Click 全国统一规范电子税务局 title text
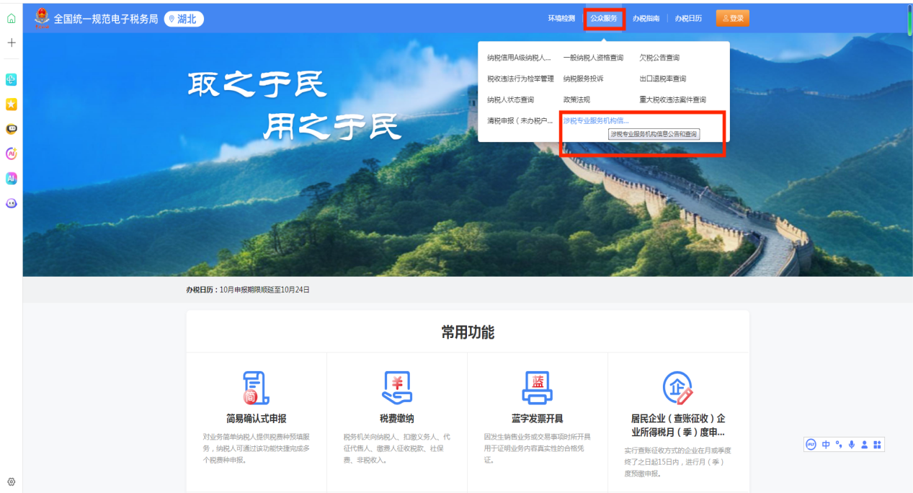The width and height of the screenshot is (913, 493). 106,19
